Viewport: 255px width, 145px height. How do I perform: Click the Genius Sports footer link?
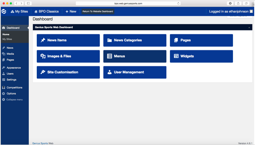point(40,143)
